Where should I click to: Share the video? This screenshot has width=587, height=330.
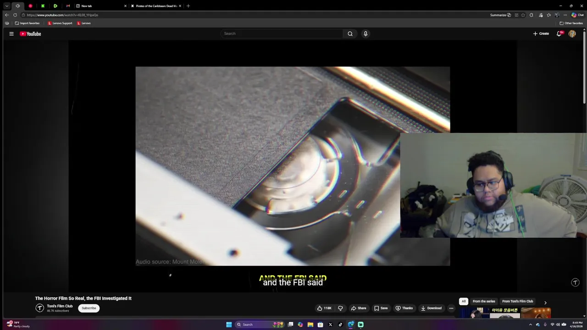(359, 308)
